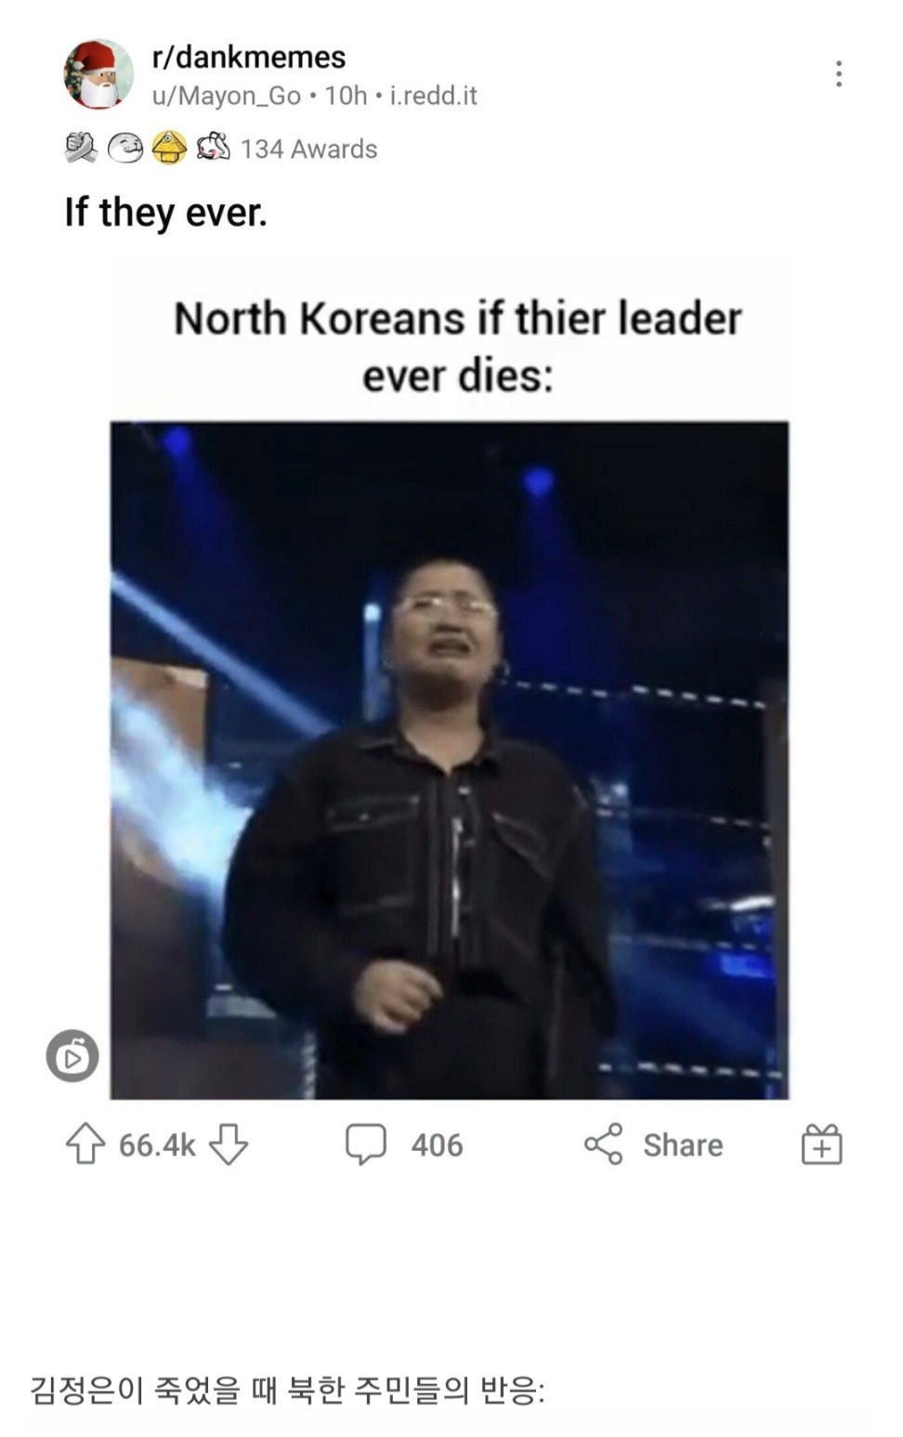Upvote the dankmemes post
This screenshot has width=903, height=1437.
(85, 1144)
